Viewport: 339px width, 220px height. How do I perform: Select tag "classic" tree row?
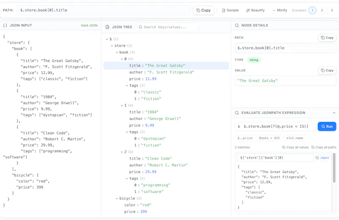166,92
